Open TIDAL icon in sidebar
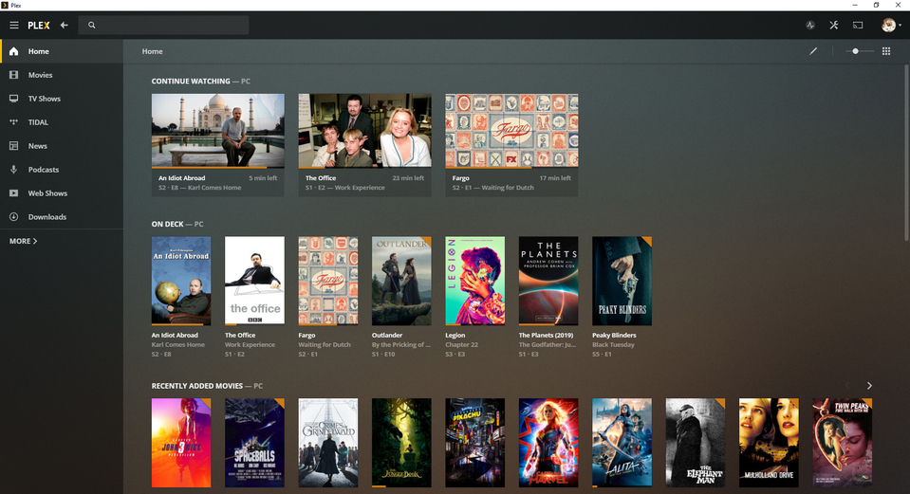The width and height of the screenshot is (910, 494). click(14, 122)
